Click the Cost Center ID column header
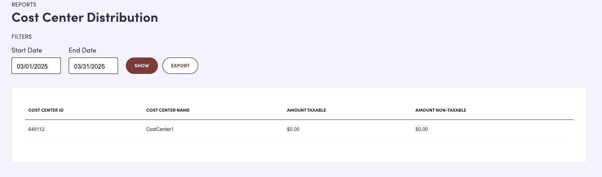This screenshot has height=177, width=602. 46,110
